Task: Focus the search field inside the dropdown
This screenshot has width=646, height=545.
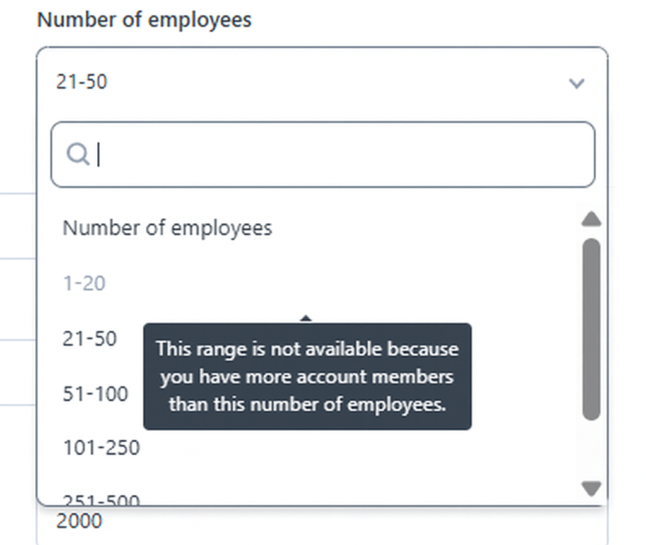Action: (341, 155)
